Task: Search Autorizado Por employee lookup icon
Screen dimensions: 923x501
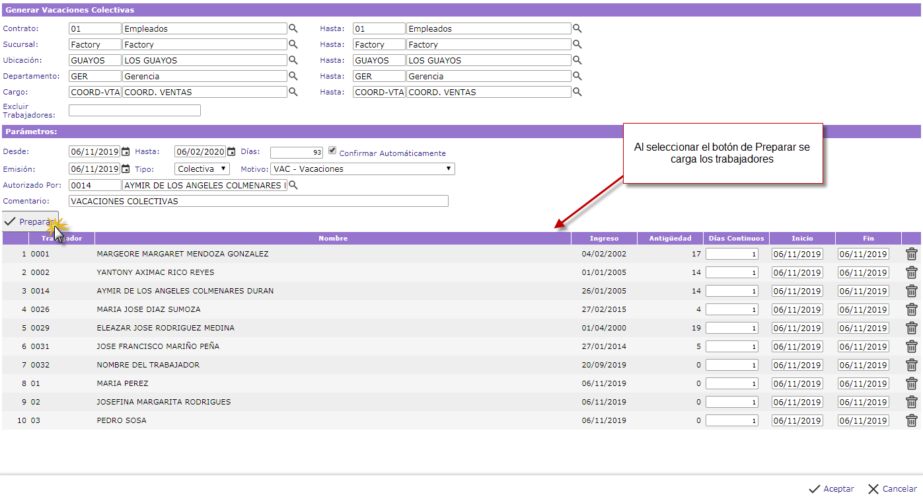Action: click(293, 185)
